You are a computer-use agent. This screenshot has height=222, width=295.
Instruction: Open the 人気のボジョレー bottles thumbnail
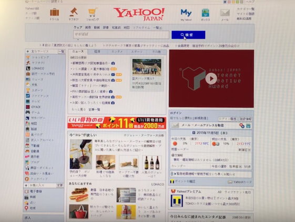pyautogui.click(x=151, y=163)
